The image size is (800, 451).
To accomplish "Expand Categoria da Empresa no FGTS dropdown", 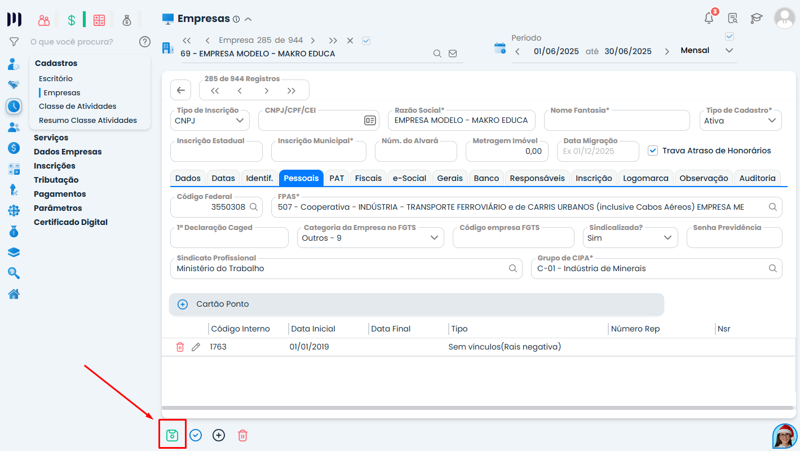I will coord(370,238).
